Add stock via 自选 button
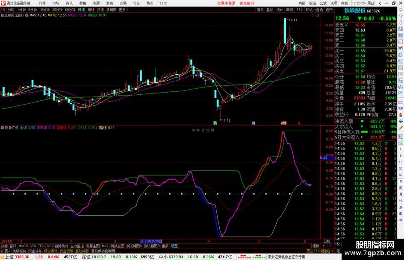 point(319,9)
